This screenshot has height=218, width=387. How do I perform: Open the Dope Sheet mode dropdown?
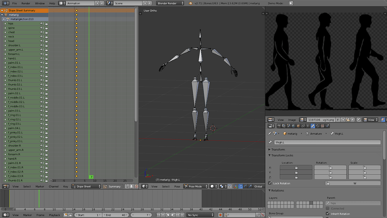[87, 186]
